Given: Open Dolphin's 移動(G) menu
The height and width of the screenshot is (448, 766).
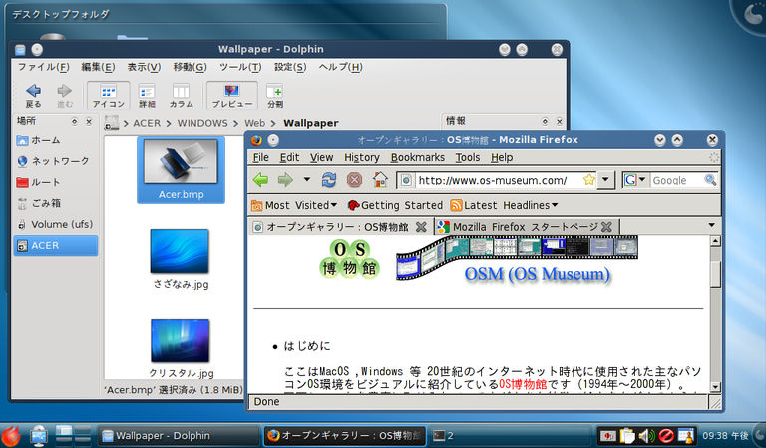Looking at the screenshot, I should 190,67.
